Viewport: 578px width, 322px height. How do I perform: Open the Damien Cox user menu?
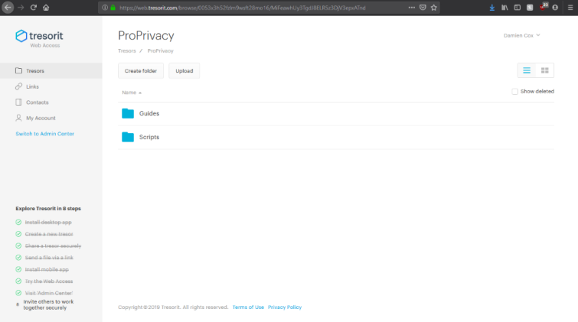pyautogui.click(x=521, y=35)
